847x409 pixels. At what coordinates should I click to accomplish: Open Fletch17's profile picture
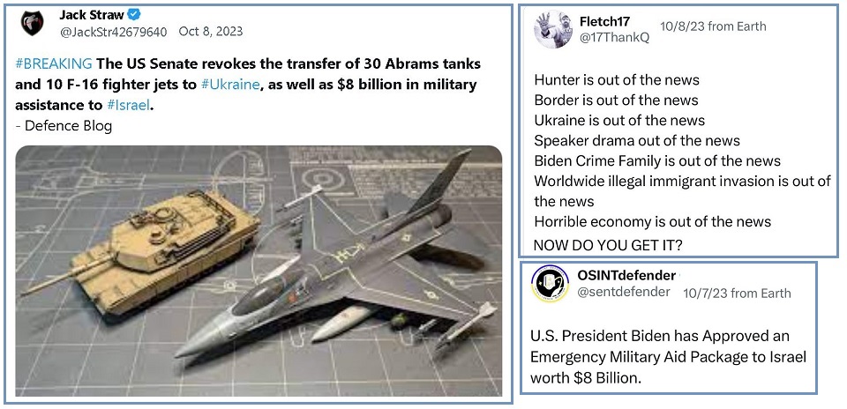[x=554, y=30]
